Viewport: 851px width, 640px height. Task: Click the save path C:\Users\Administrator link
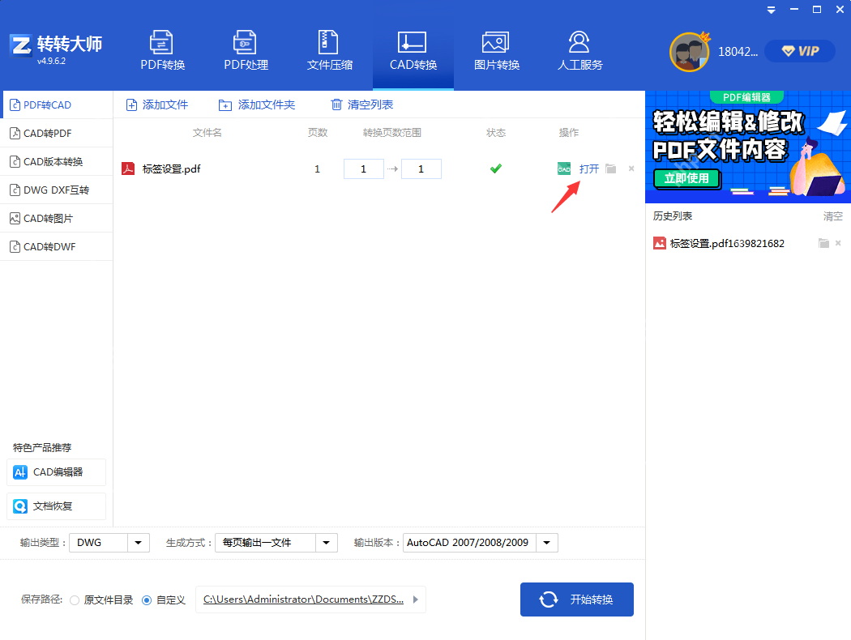(303, 599)
